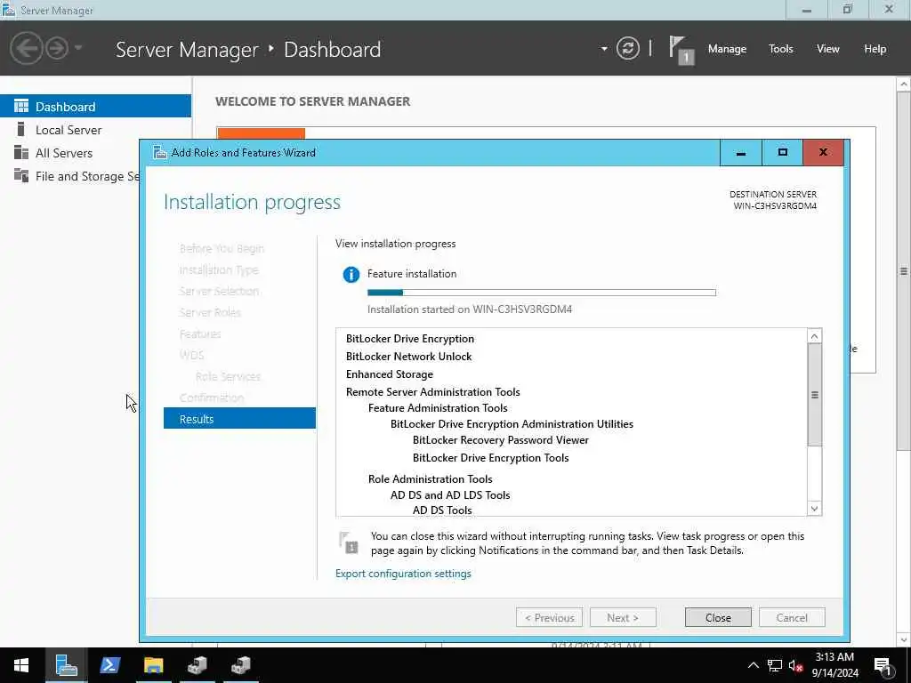Screen dimensions: 911x683
Task: Select the Results step in wizard sidebar
Action: [x=239, y=419]
